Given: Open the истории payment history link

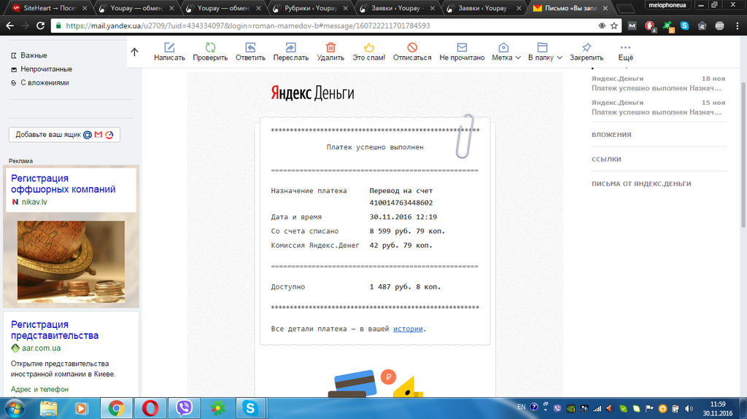Looking at the screenshot, I should tap(408, 329).
